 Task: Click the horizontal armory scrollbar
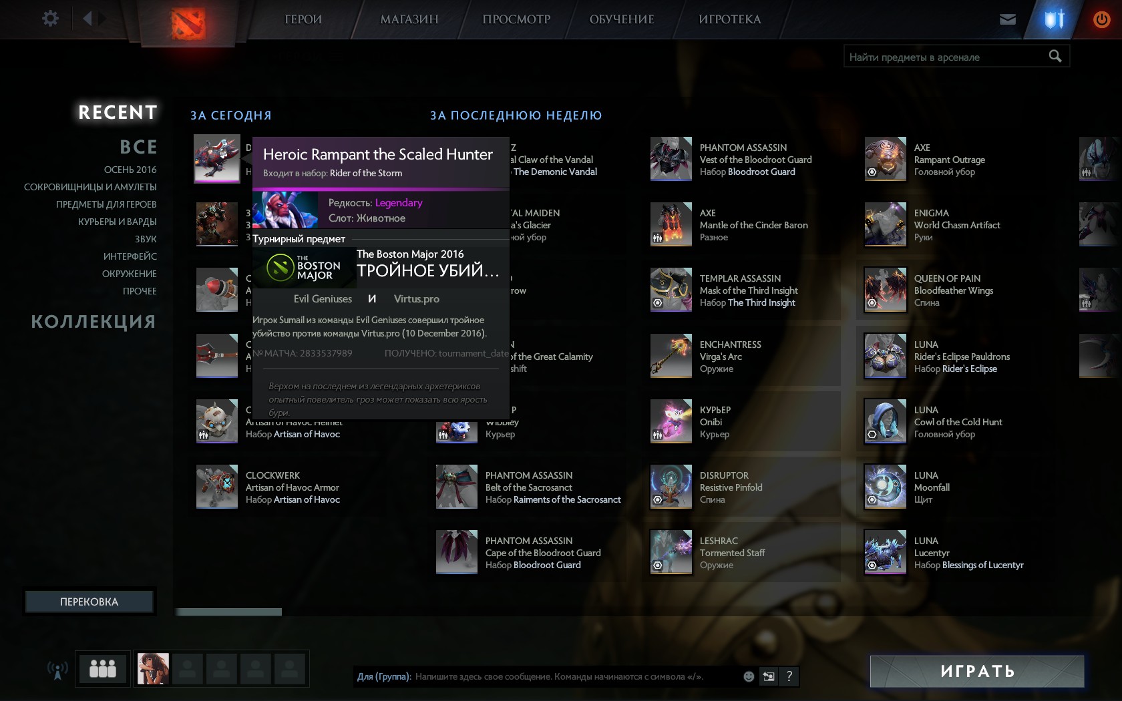(228, 612)
